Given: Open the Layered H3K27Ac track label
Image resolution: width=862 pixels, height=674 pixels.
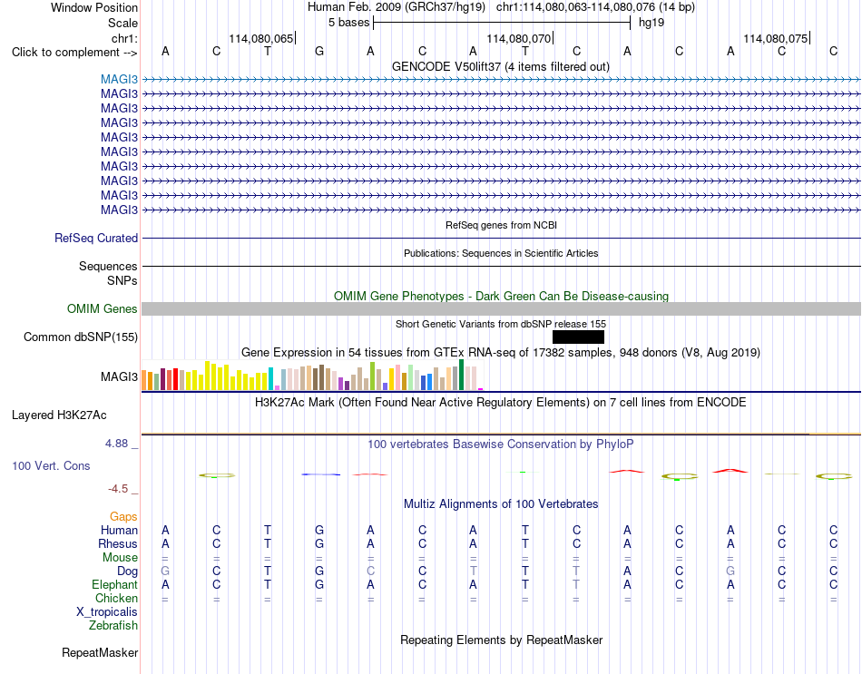Looking at the screenshot, I should tap(59, 415).
